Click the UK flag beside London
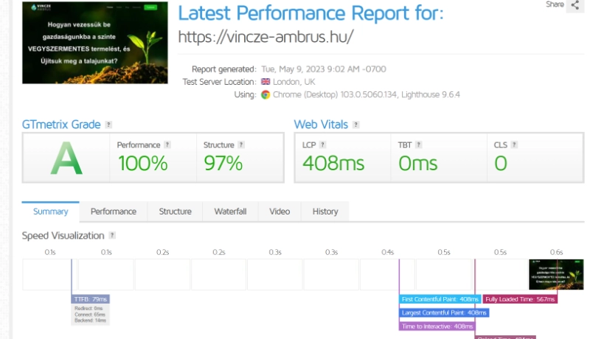Image resolution: width=590 pixels, height=339 pixels. pos(265,82)
